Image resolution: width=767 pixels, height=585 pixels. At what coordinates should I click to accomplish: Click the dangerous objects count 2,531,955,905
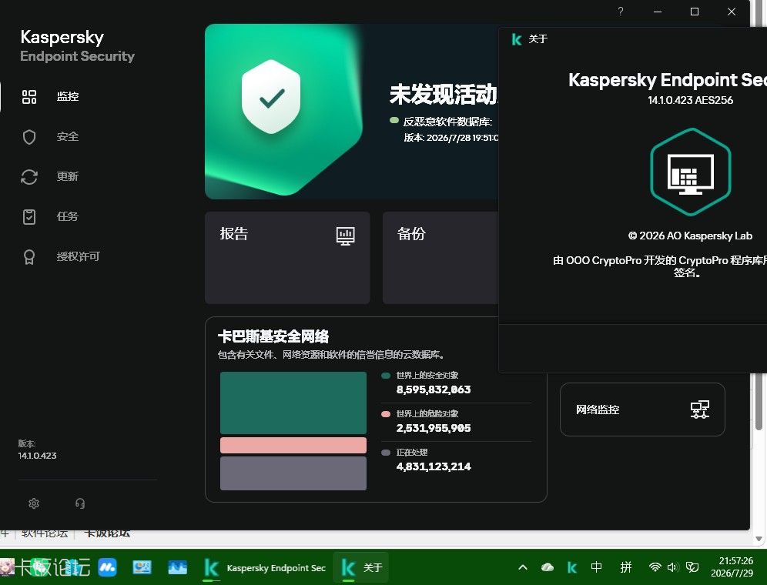coord(434,428)
